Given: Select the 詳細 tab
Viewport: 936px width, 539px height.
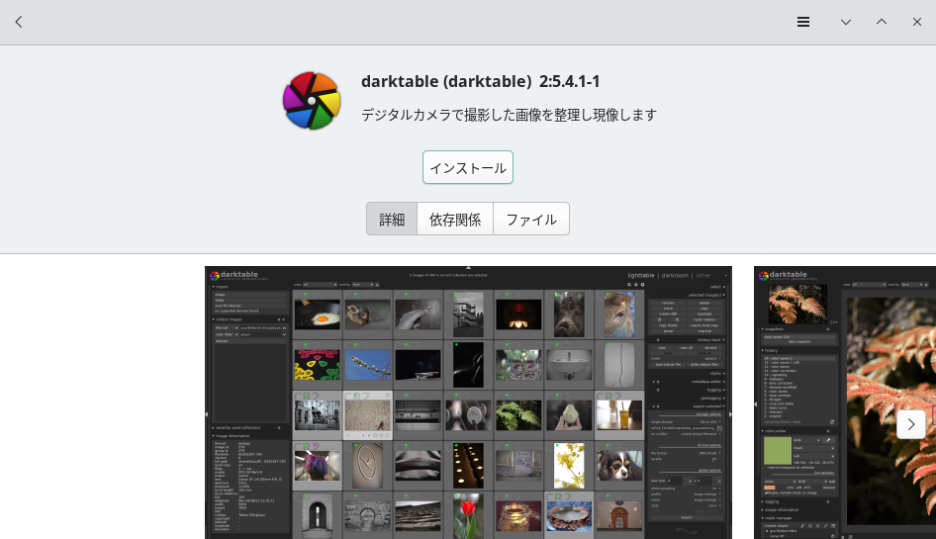Looking at the screenshot, I should tap(392, 219).
